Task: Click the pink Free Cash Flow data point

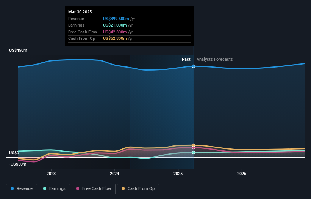Action: click(x=194, y=148)
